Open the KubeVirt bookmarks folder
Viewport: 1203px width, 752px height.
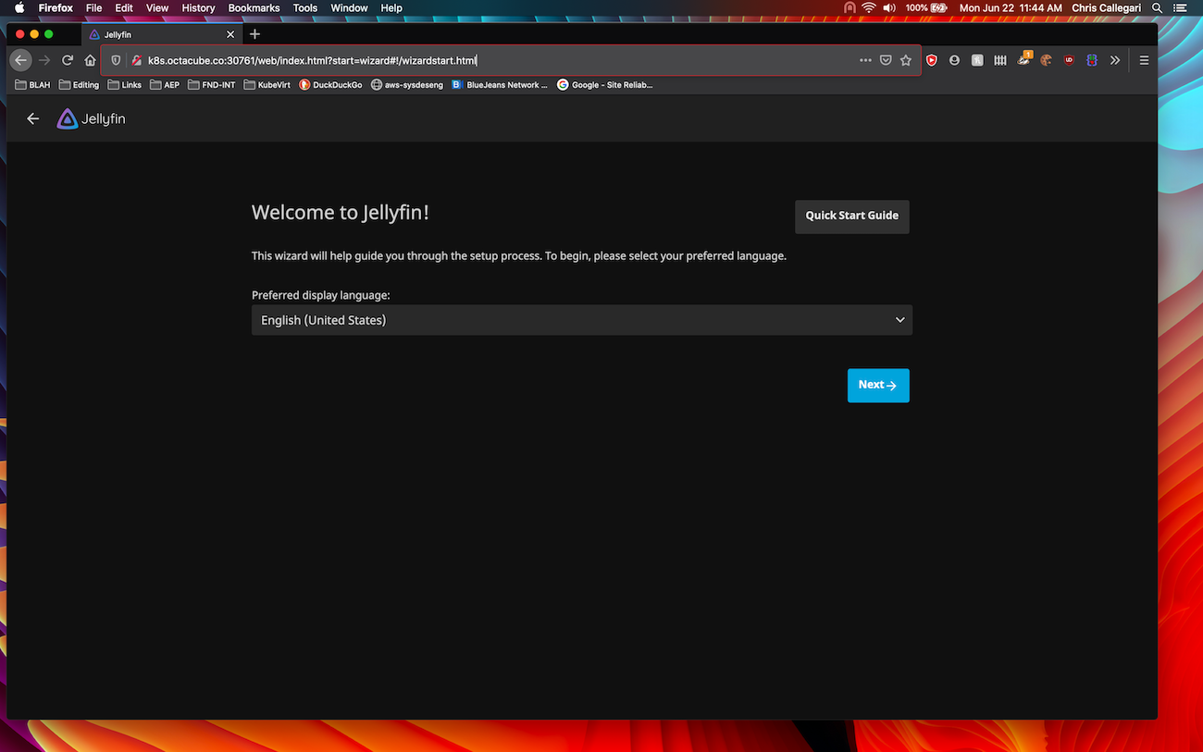click(x=267, y=84)
